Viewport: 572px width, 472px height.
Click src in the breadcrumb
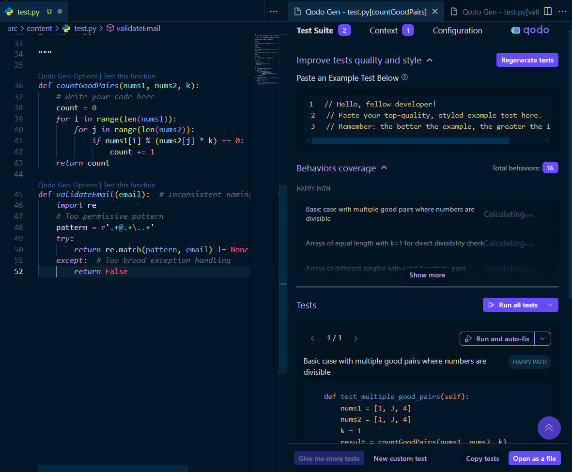(x=13, y=29)
